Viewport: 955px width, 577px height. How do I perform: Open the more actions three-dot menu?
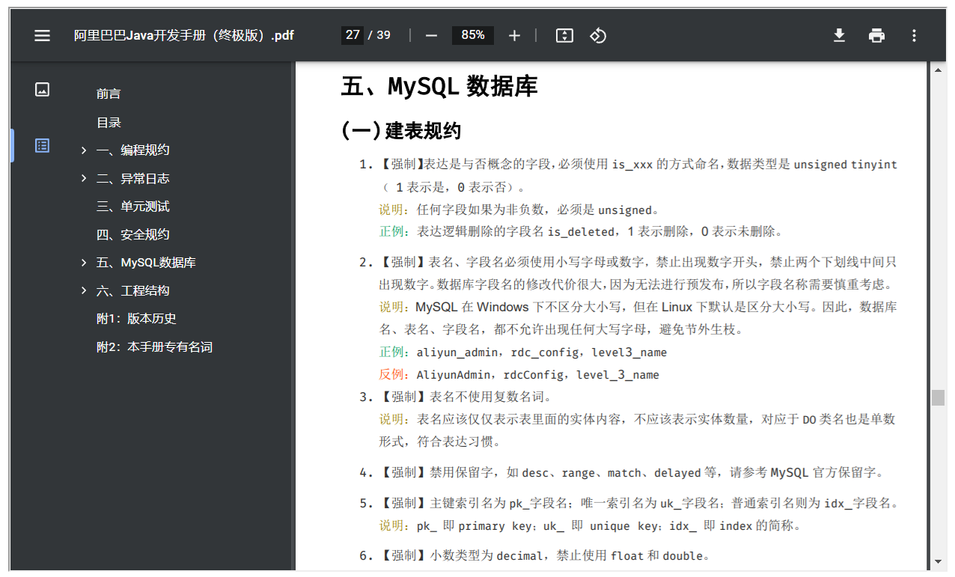(914, 35)
